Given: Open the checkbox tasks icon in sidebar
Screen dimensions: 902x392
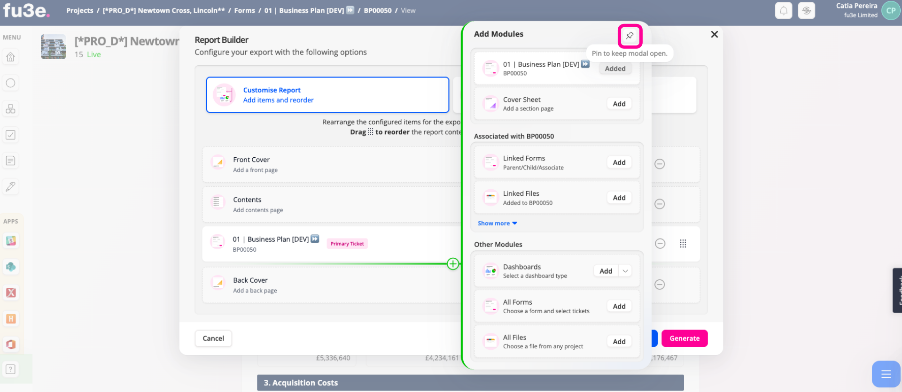Looking at the screenshot, I should click(x=10, y=135).
